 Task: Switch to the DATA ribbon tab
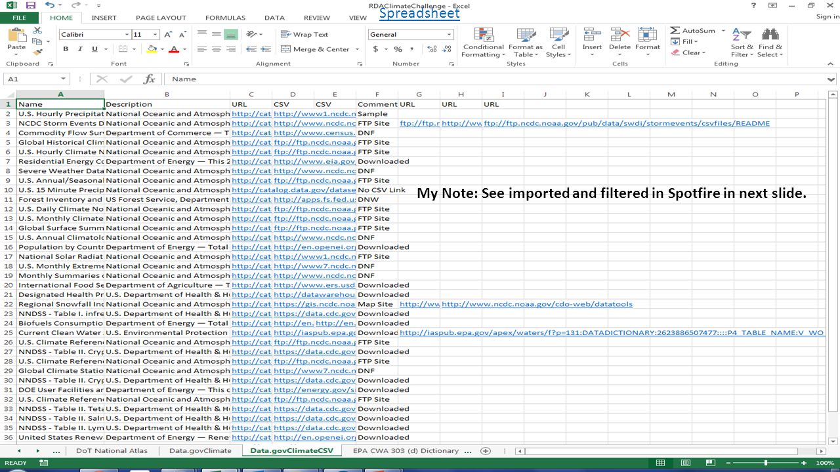point(274,18)
